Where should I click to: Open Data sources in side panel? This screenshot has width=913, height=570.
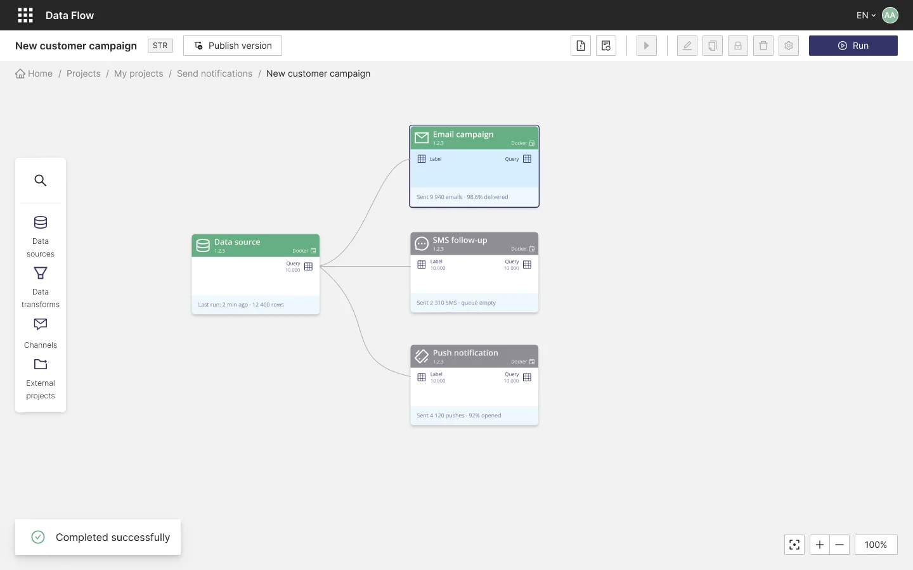[41, 237]
